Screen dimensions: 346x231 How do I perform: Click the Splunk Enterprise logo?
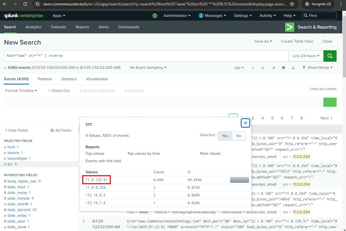(23, 16)
